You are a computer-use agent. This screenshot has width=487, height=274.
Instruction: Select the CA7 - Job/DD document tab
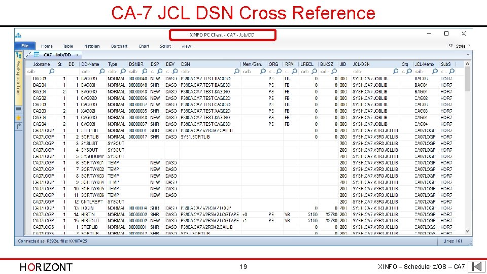57,55
